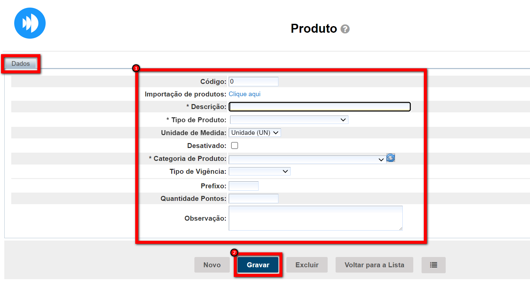Select the Prefixo input box

click(244, 186)
